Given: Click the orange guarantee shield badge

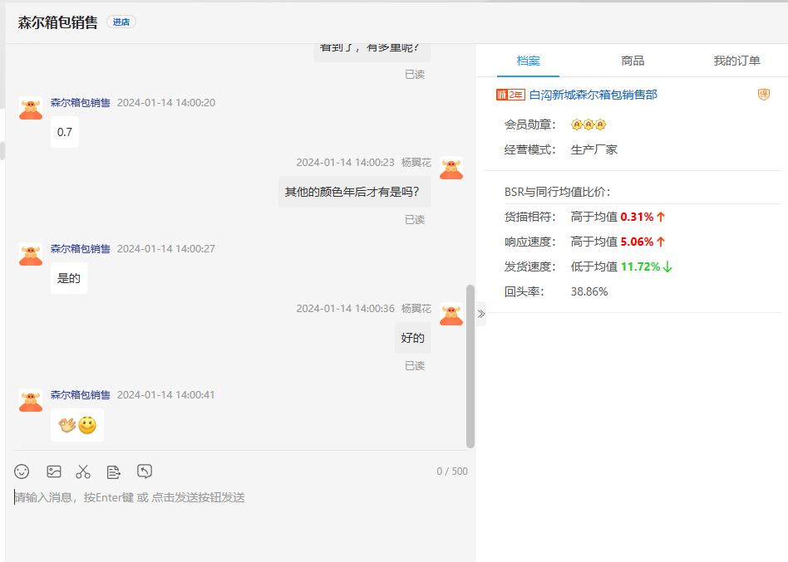Looking at the screenshot, I should (764, 95).
